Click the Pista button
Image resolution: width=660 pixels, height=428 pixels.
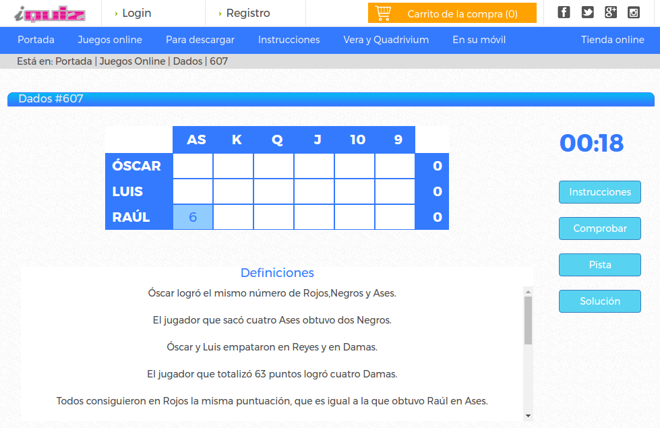click(600, 265)
